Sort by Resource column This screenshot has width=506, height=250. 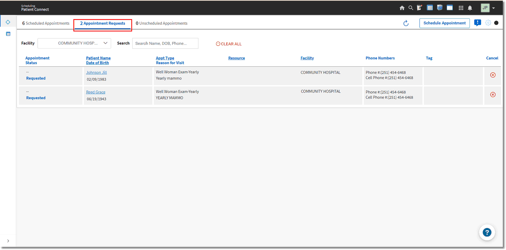(237, 58)
